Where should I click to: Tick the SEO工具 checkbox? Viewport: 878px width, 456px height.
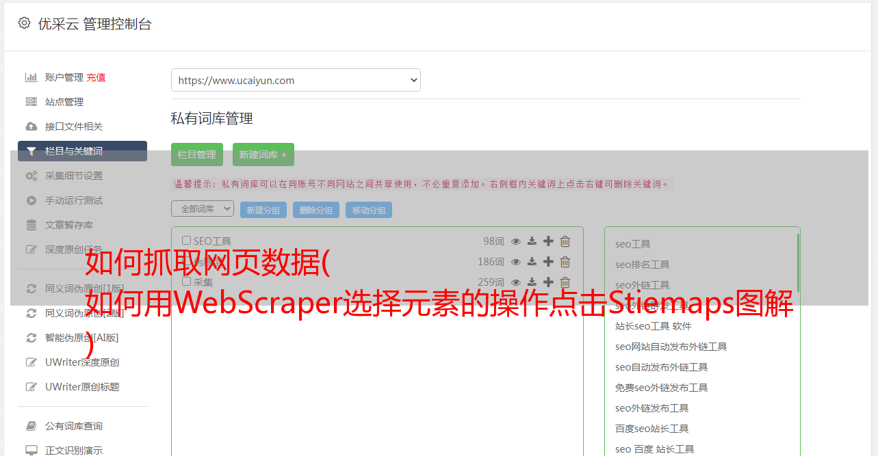click(187, 241)
